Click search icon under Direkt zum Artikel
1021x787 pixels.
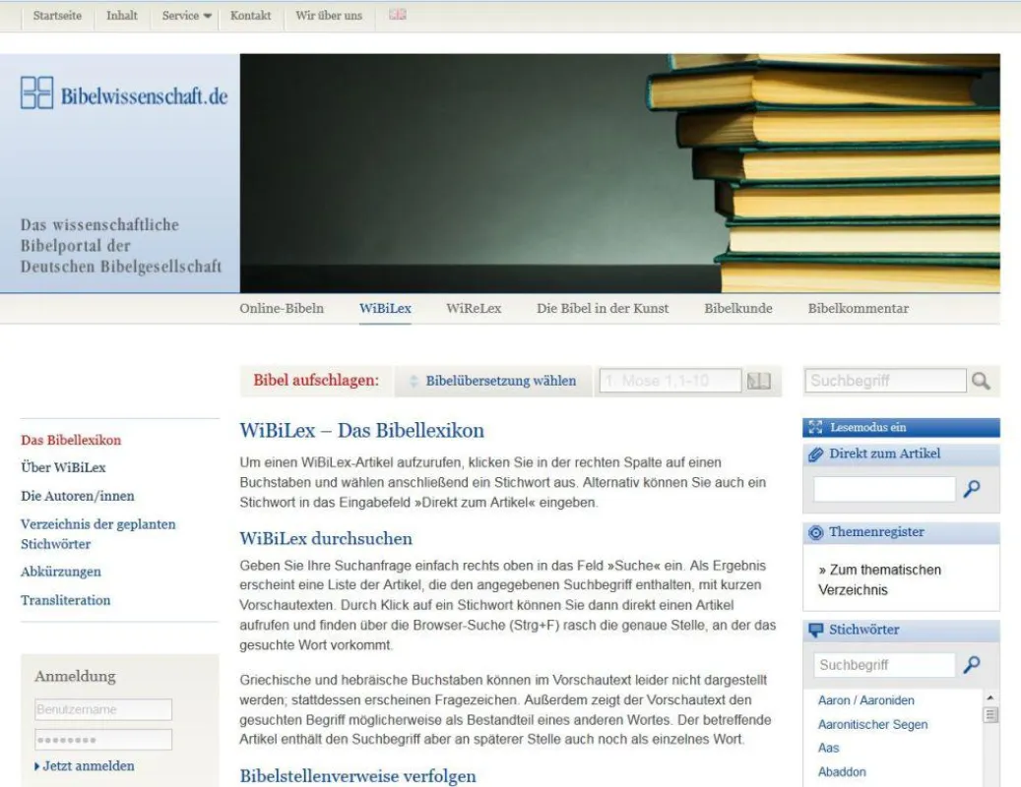click(x=972, y=489)
